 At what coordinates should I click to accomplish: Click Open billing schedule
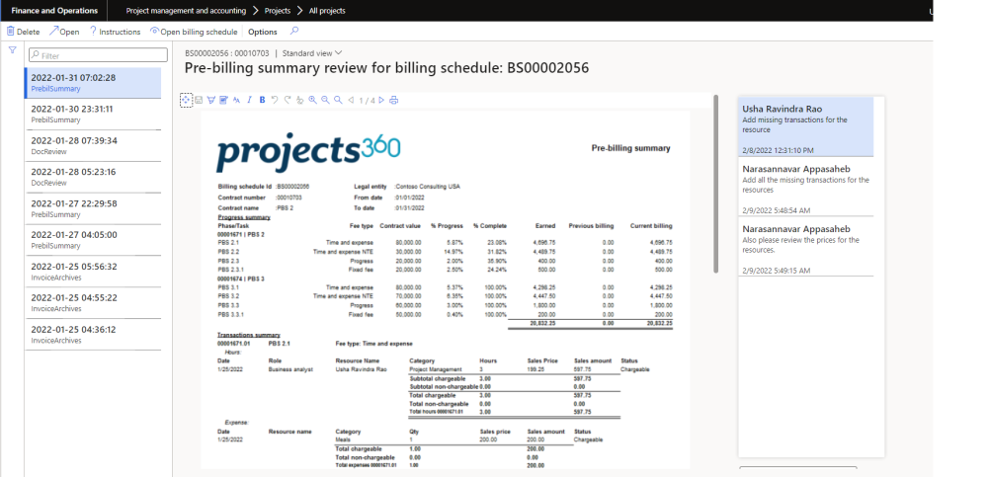point(194,32)
